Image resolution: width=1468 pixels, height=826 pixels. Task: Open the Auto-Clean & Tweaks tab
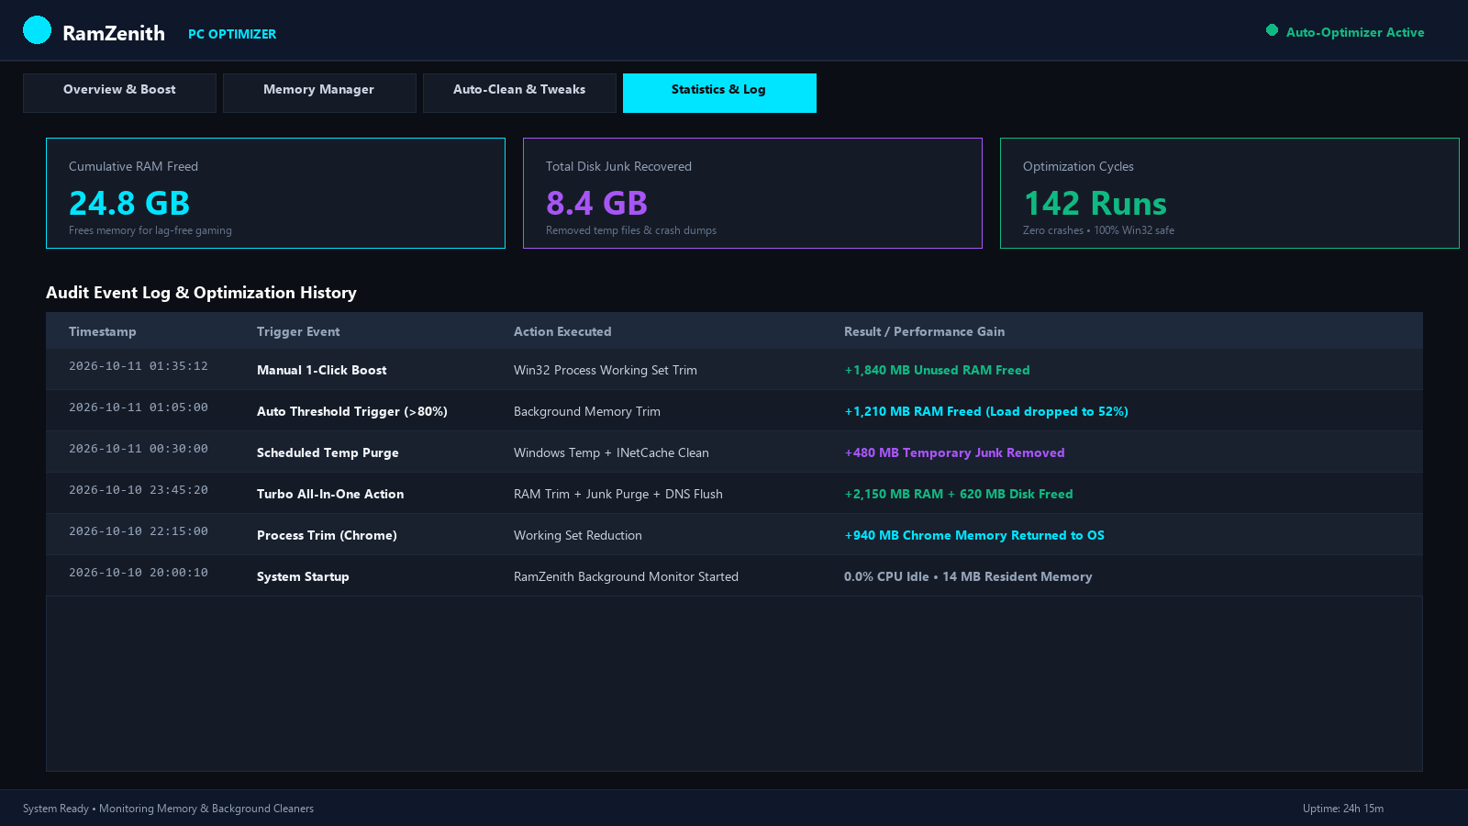click(x=519, y=93)
